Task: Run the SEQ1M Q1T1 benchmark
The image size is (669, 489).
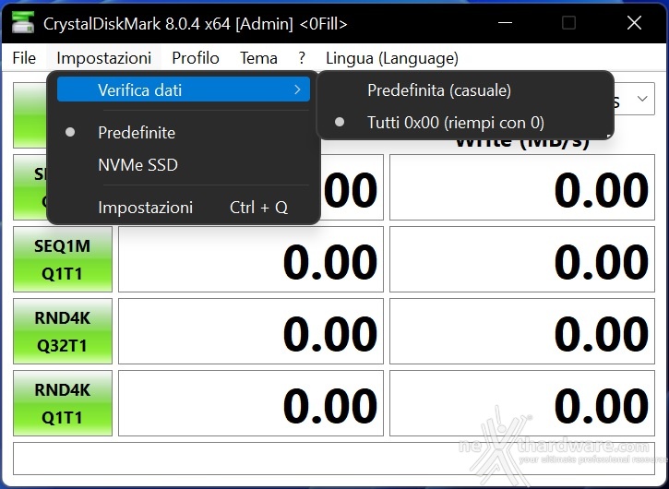Action: tap(63, 259)
